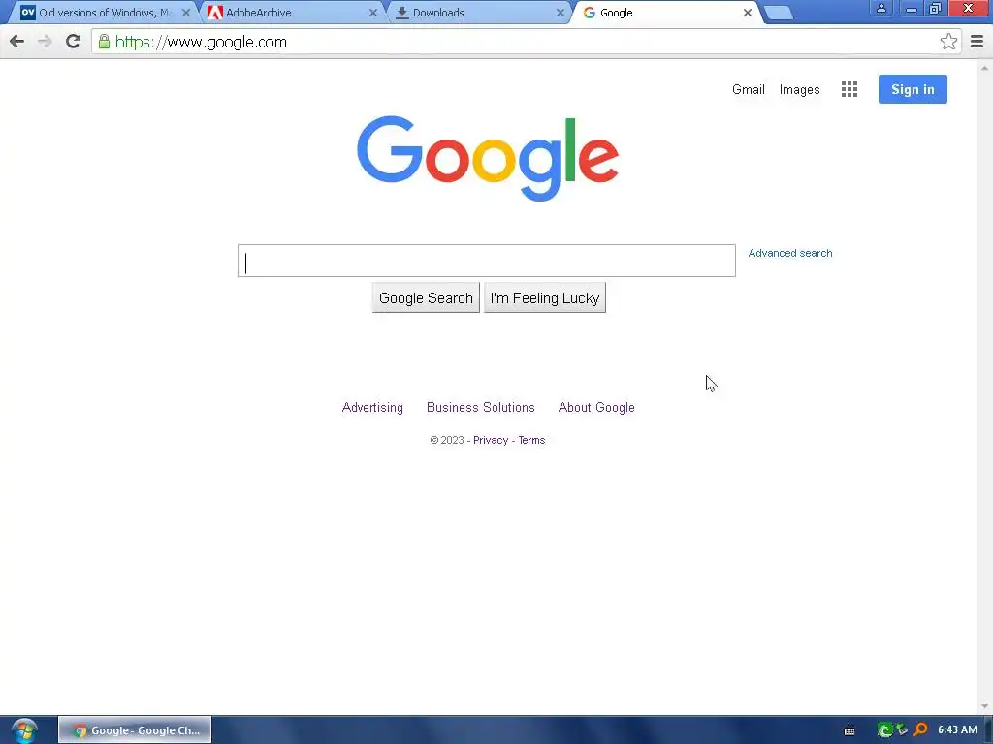Click the scrollbar down arrow
The height and width of the screenshot is (744, 993).
pyautogui.click(x=984, y=706)
